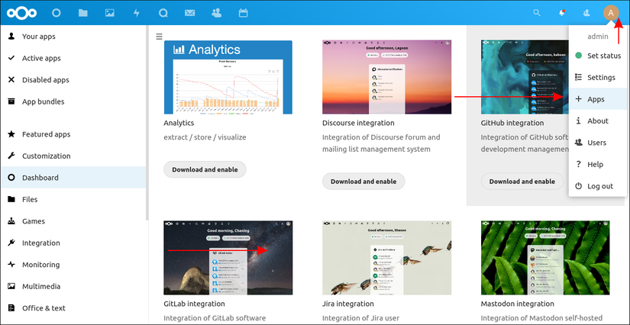Select Your apps in sidebar
Image resolution: width=630 pixels, height=325 pixels.
73,37
